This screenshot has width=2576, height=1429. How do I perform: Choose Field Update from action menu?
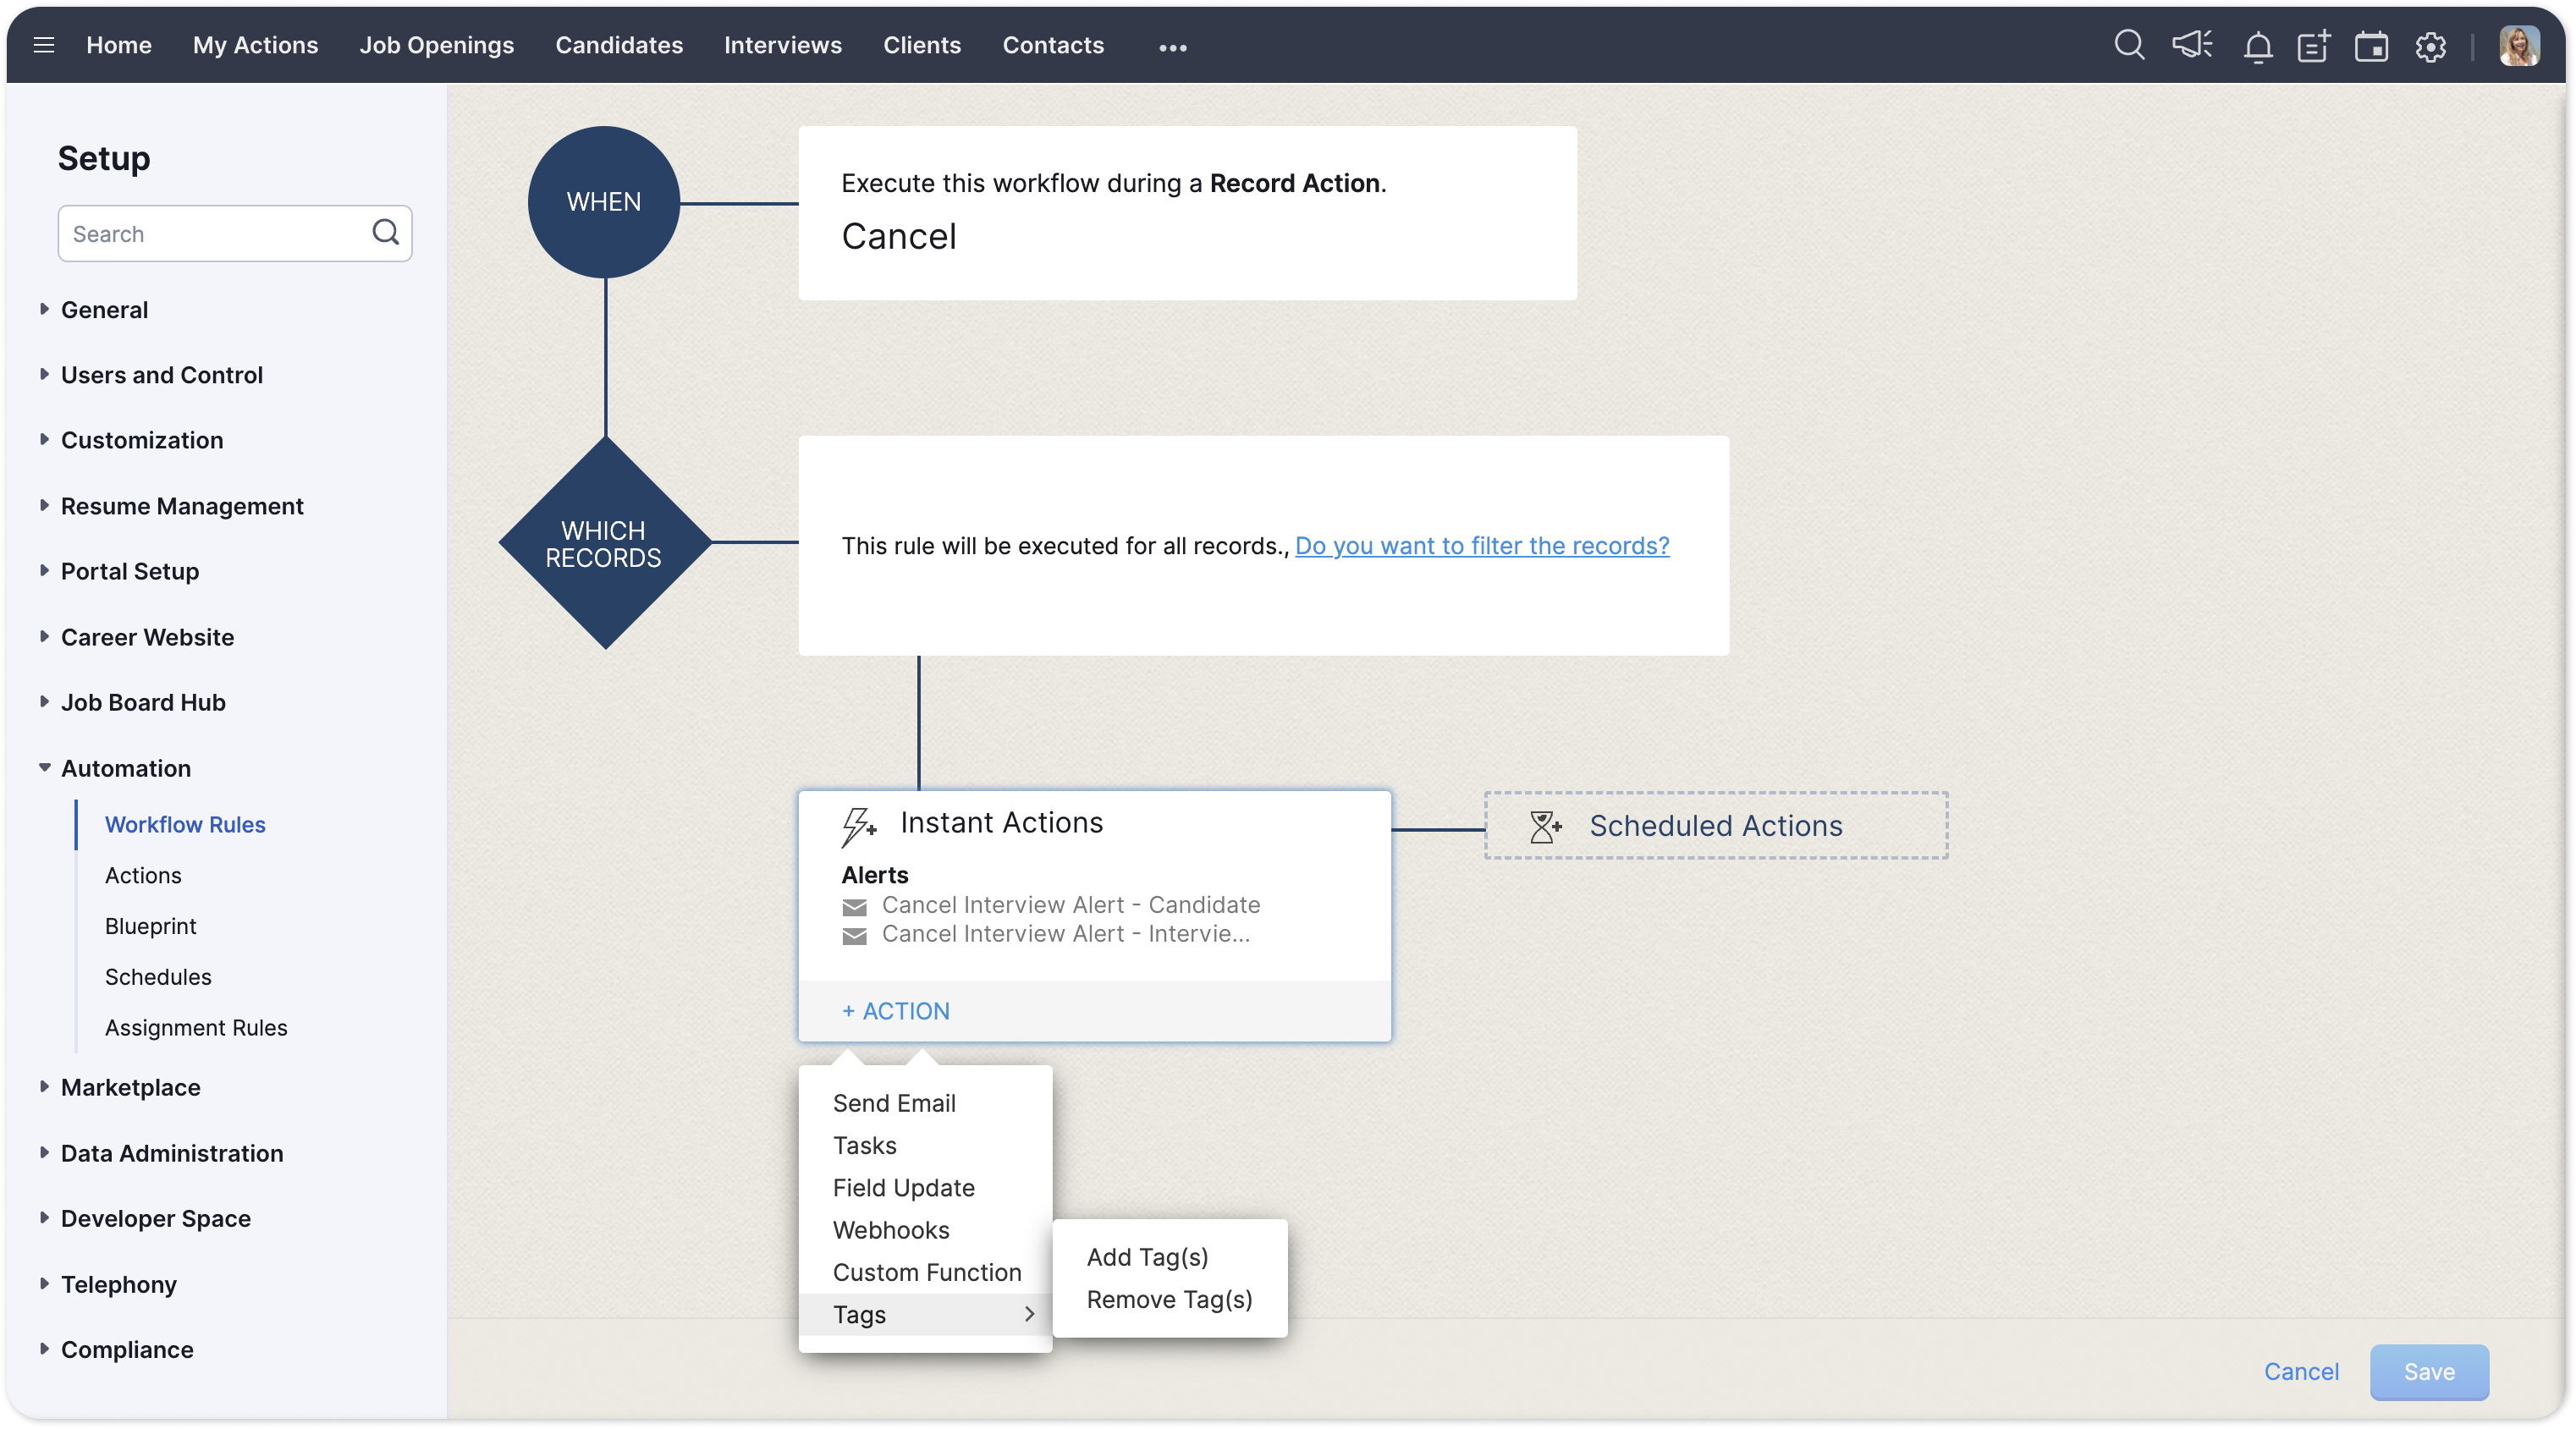(x=903, y=1188)
